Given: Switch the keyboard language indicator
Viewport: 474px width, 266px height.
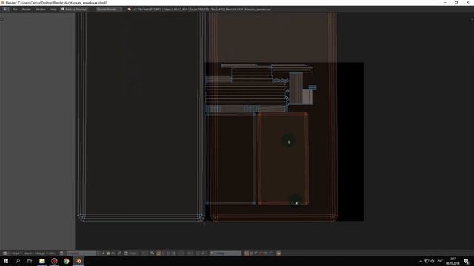Looking at the screenshot, I should click(x=440, y=261).
